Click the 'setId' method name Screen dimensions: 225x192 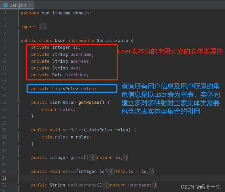(69, 171)
